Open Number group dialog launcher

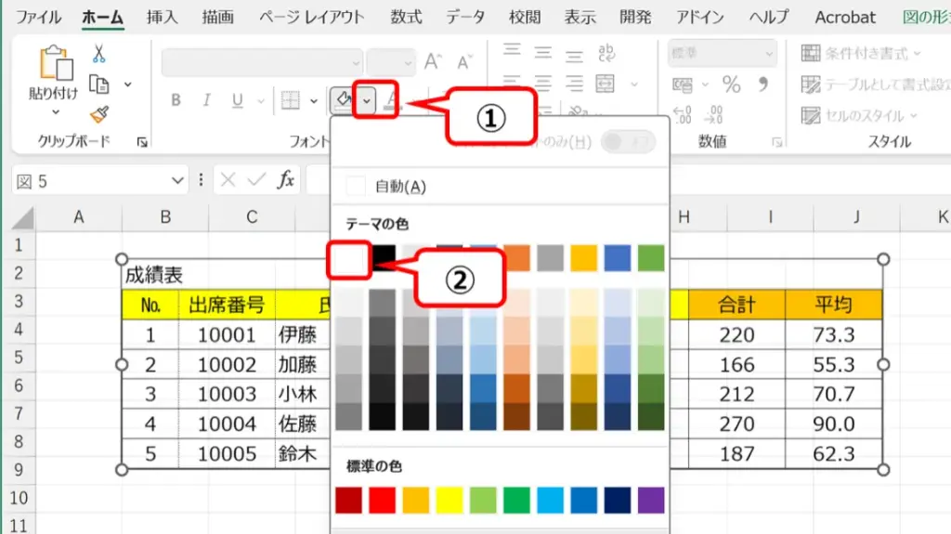point(776,142)
